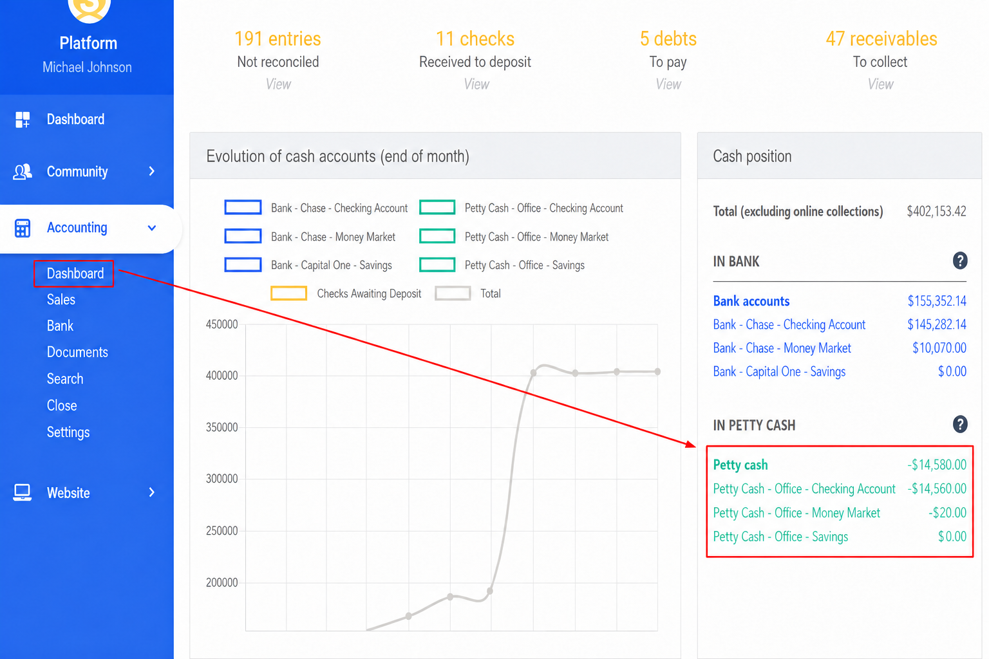Expand the Community menu chevron
The image size is (989, 659).
(x=152, y=171)
